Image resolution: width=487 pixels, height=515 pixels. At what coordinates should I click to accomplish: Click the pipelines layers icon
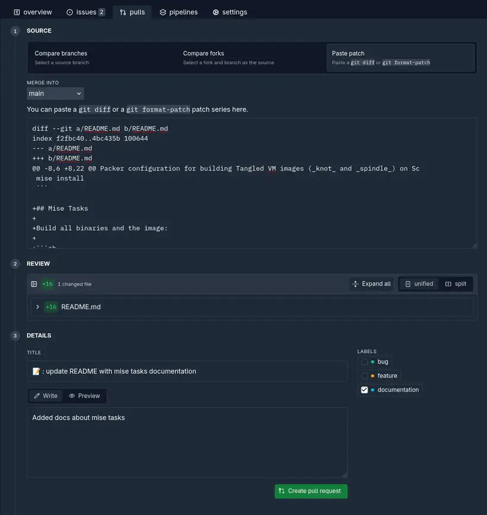tap(163, 12)
